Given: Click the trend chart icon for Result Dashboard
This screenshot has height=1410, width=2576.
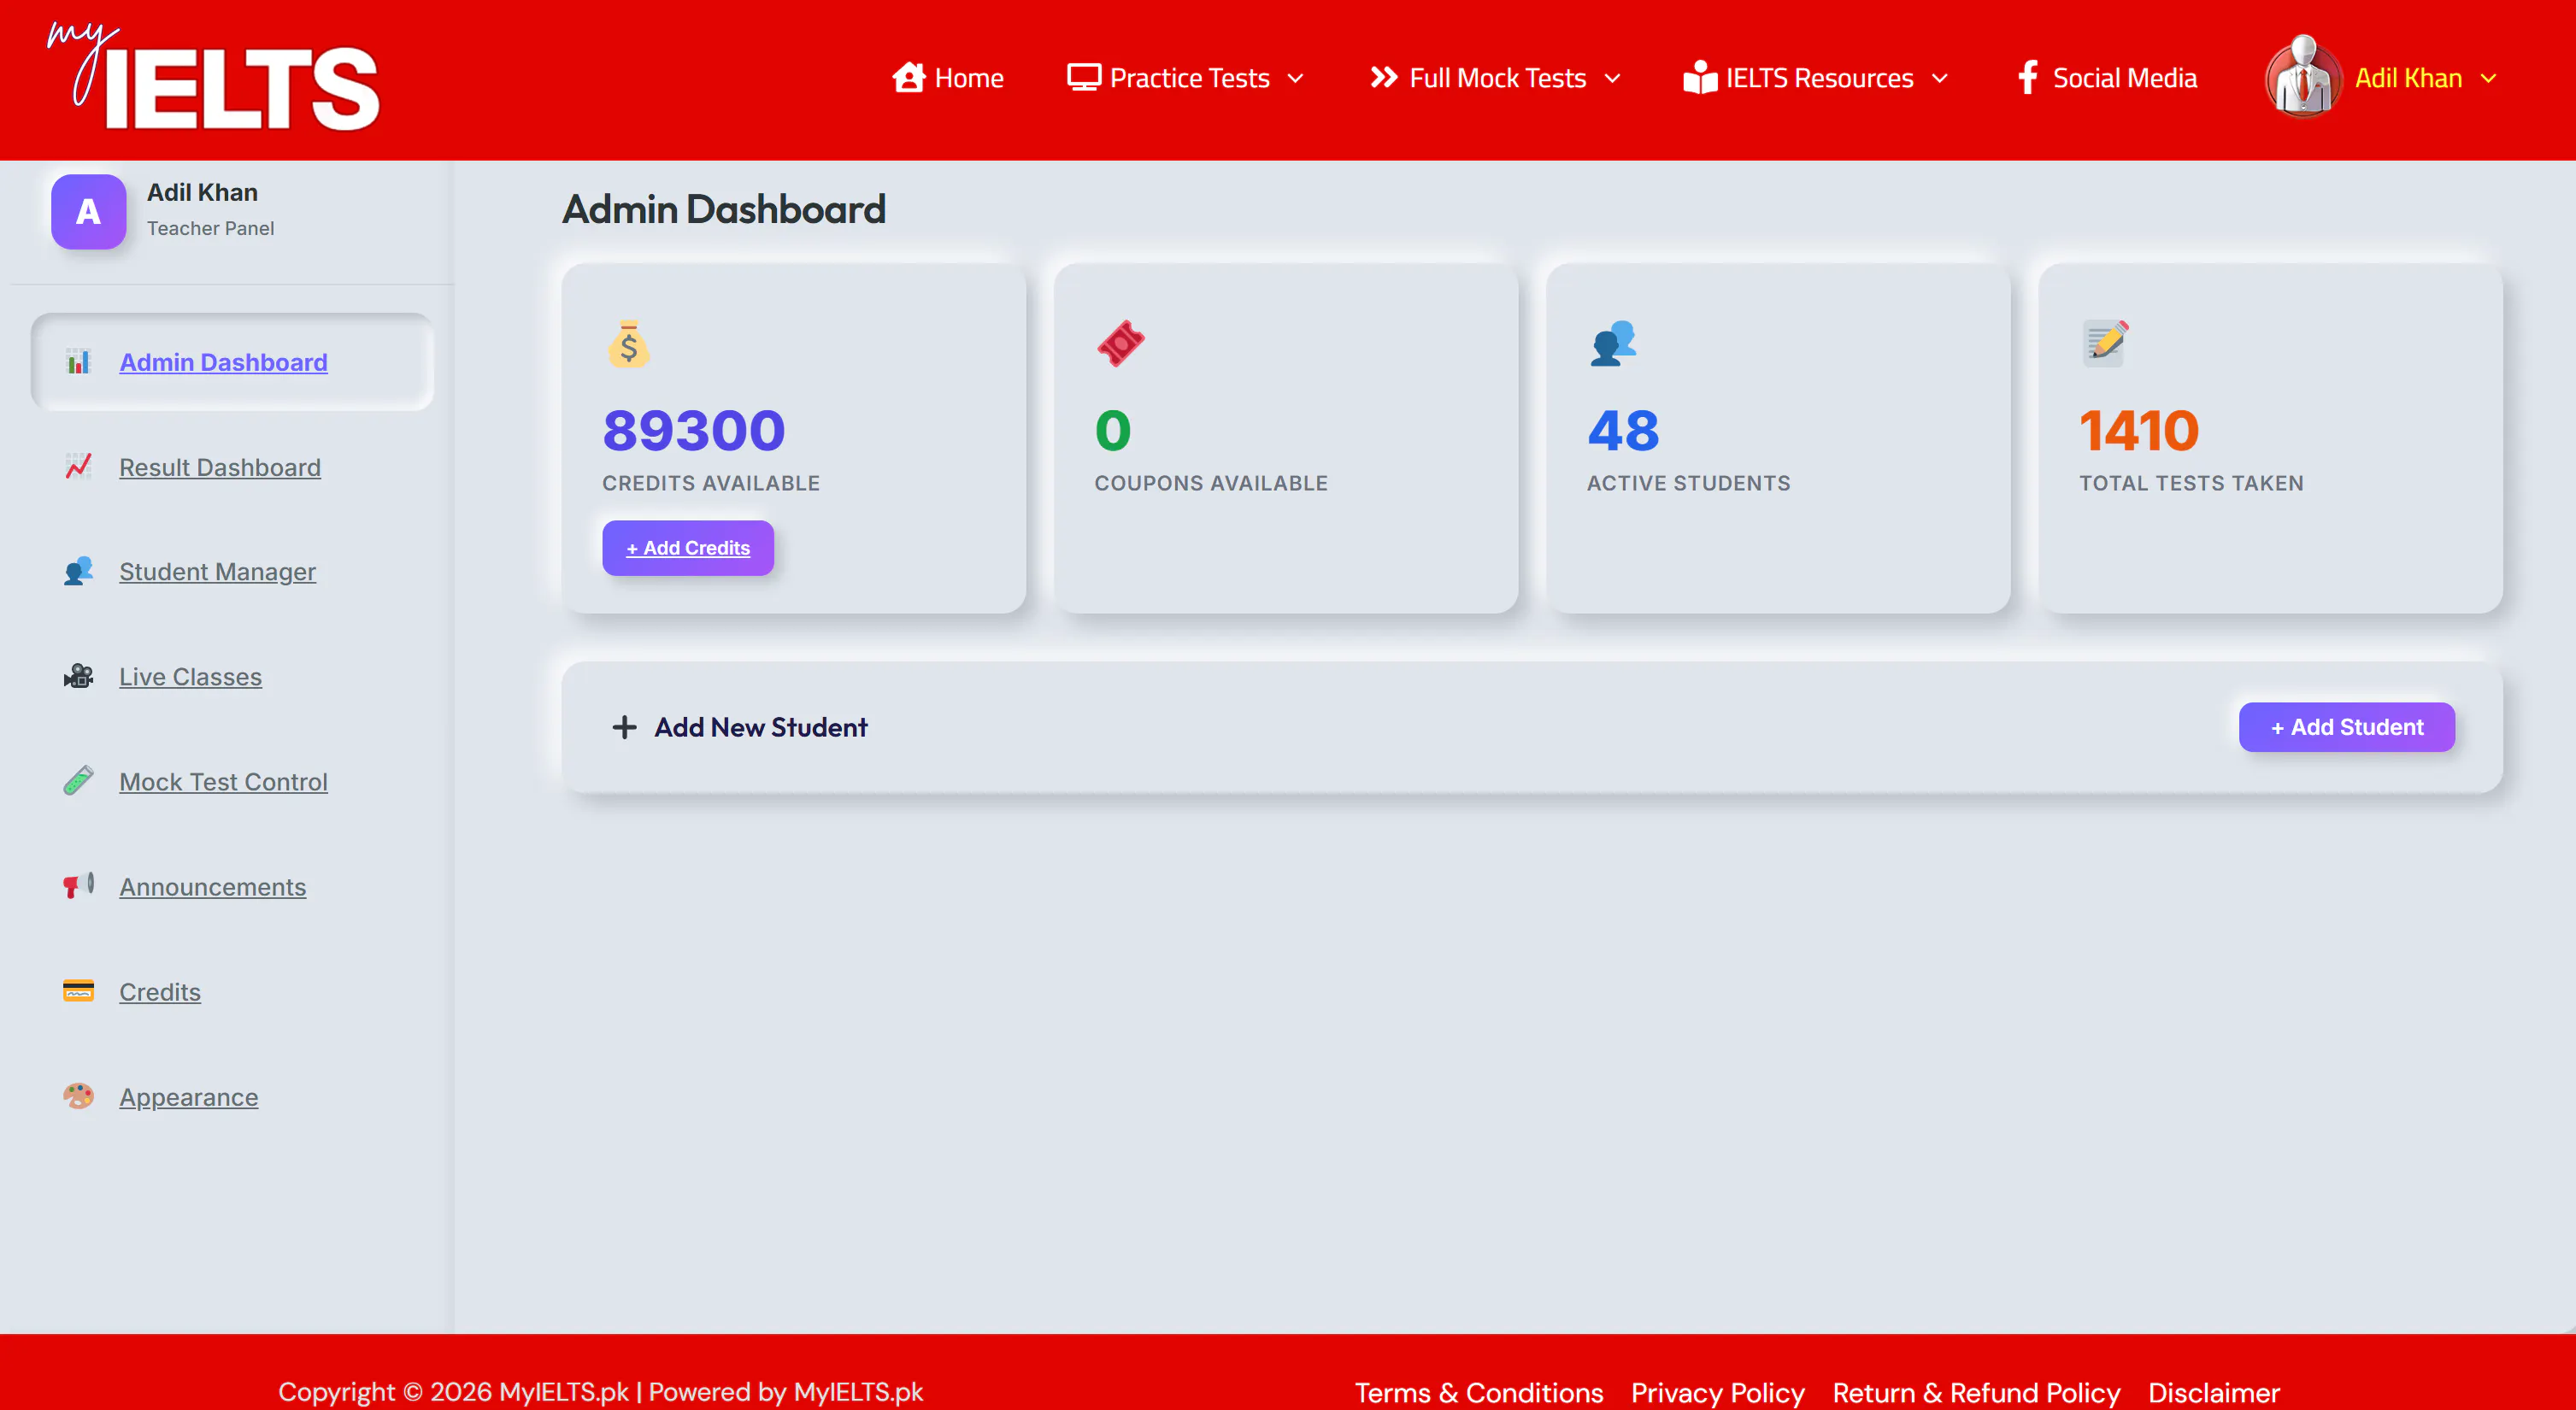Looking at the screenshot, I should 78,467.
